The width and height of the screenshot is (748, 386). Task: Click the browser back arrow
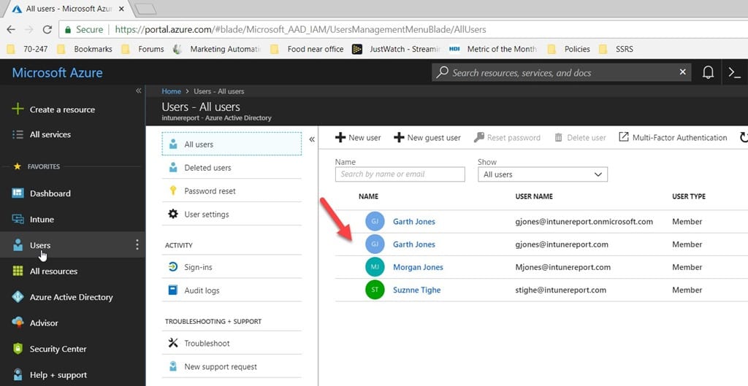pyautogui.click(x=11, y=29)
